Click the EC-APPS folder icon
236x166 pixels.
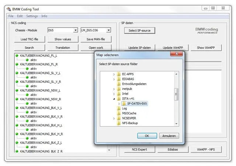click(x=119, y=74)
